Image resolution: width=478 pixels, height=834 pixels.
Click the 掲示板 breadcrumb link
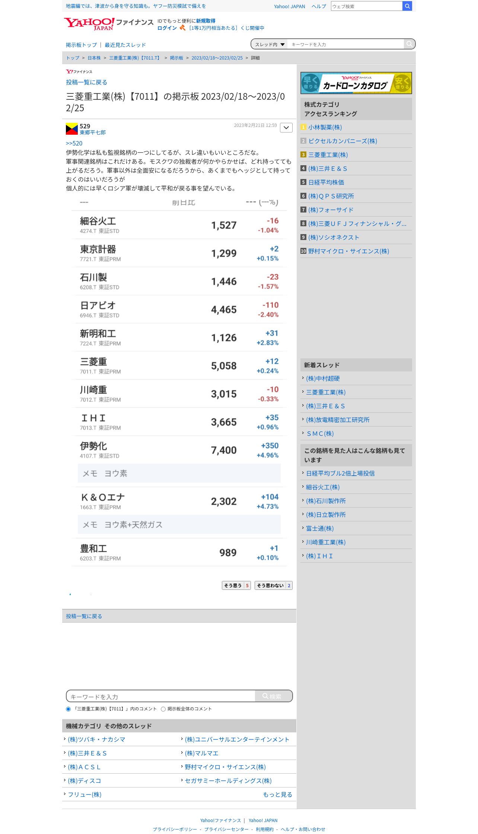(x=176, y=58)
